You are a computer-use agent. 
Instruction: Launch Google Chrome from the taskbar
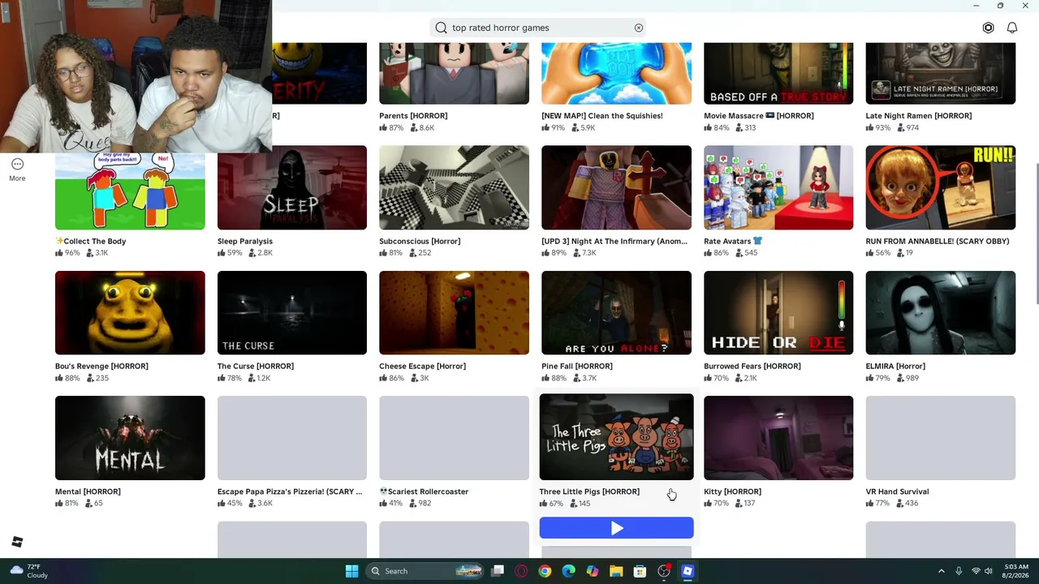tap(545, 571)
